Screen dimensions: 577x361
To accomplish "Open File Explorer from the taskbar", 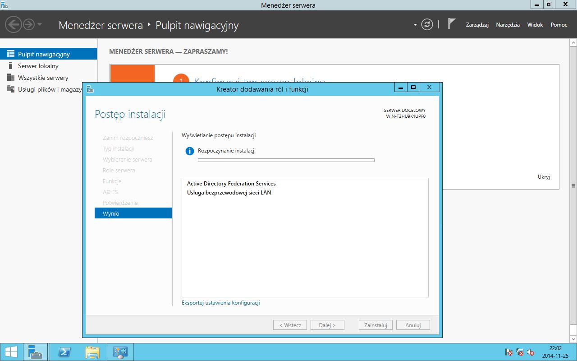I will pyautogui.click(x=92, y=352).
